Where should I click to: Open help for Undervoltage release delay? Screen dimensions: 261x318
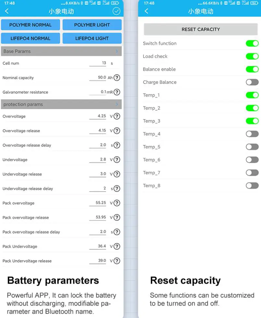pyautogui.click(x=117, y=189)
